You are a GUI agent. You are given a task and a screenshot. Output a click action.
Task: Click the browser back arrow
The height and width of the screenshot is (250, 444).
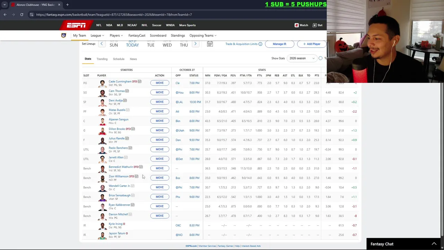5,15
